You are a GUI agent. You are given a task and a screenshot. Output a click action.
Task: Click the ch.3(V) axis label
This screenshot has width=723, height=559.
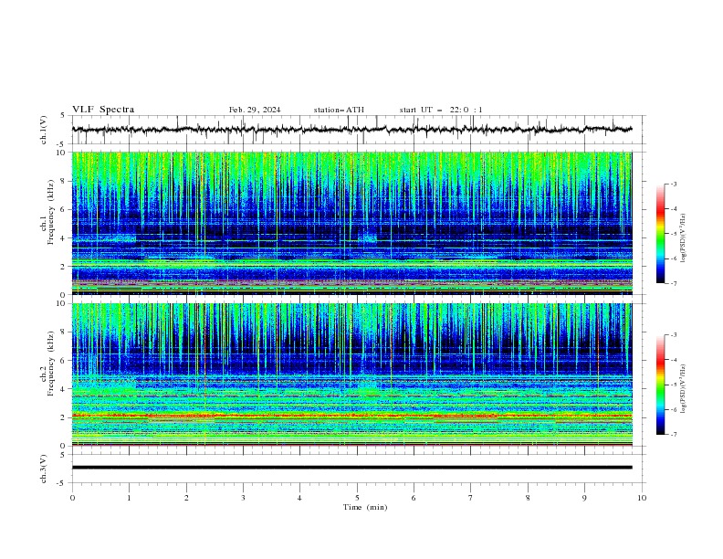click(x=43, y=469)
